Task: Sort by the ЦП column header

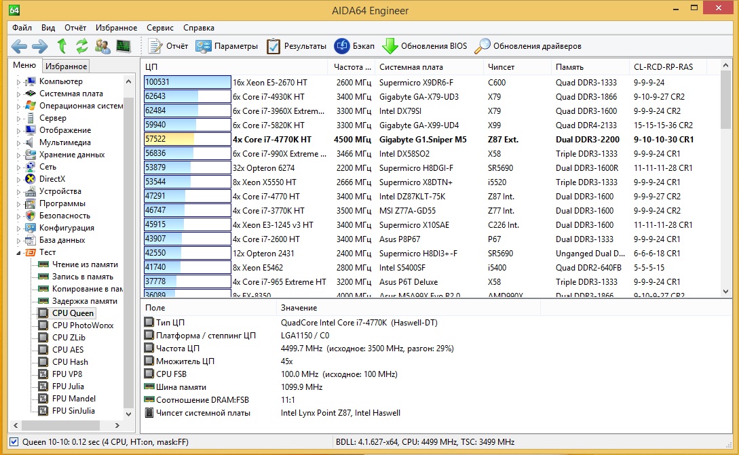Action: pos(234,67)
